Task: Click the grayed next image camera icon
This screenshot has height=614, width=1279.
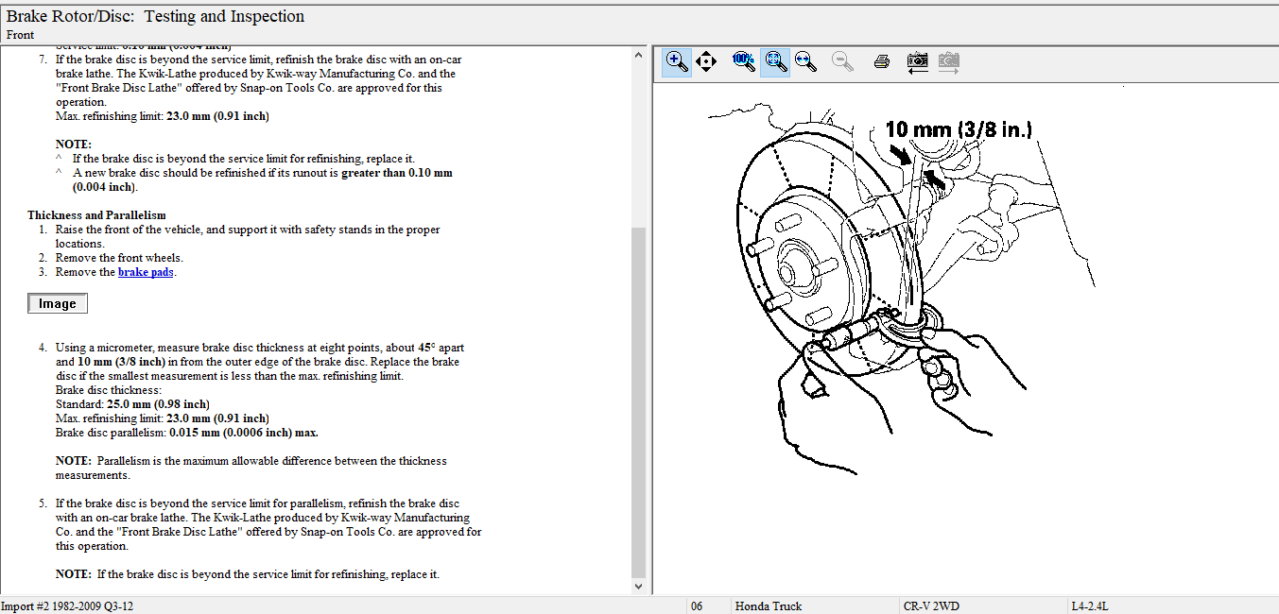Action: coord(948,62)
